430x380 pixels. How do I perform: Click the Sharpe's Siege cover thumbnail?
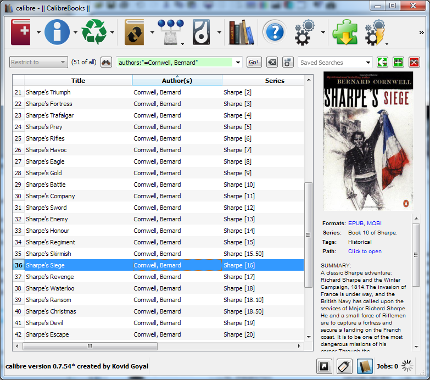[368, 141]
